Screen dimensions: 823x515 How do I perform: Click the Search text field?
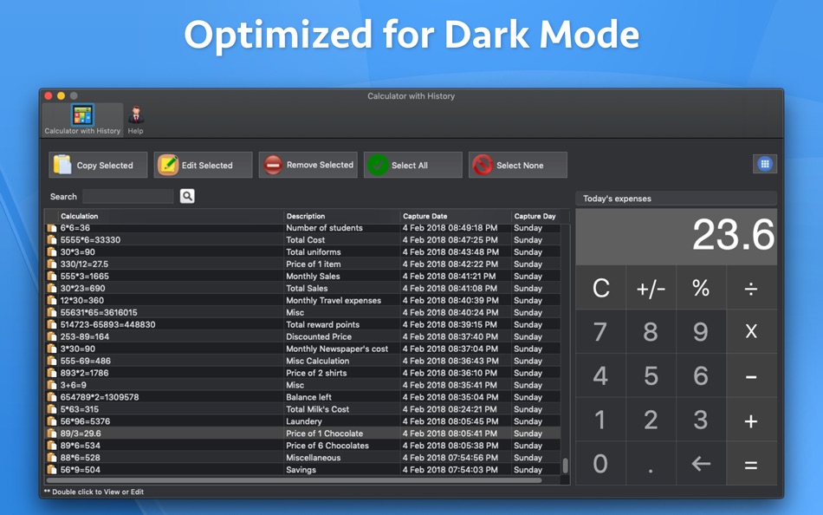(128, 197)
